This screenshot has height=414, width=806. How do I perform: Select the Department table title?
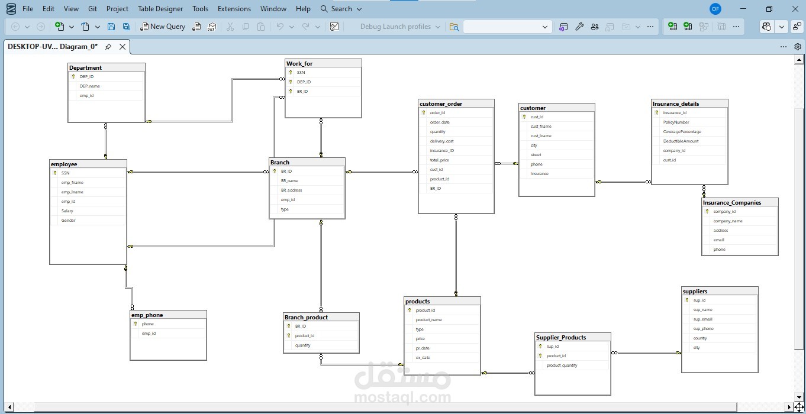[107, 67]
